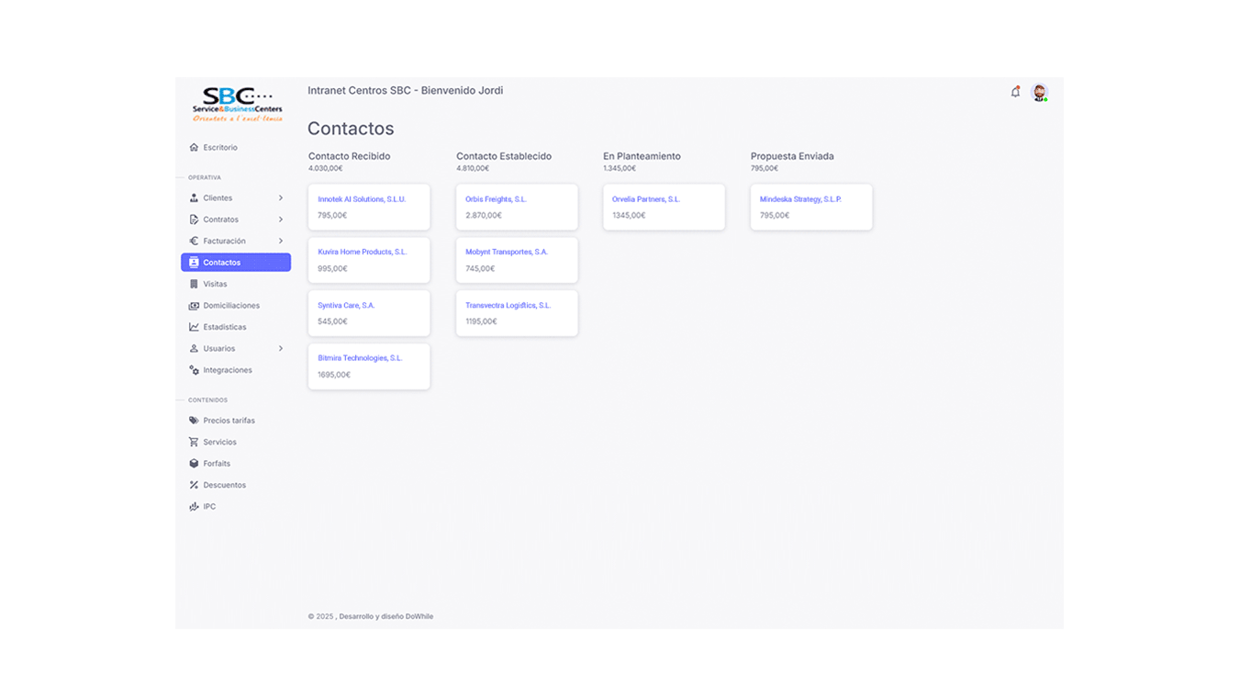Image resolution: width=1240 pixels, height=698 pixels.
Task: Open Domiciliaciones from the sidebar
Action: click(x=193, y=305)
